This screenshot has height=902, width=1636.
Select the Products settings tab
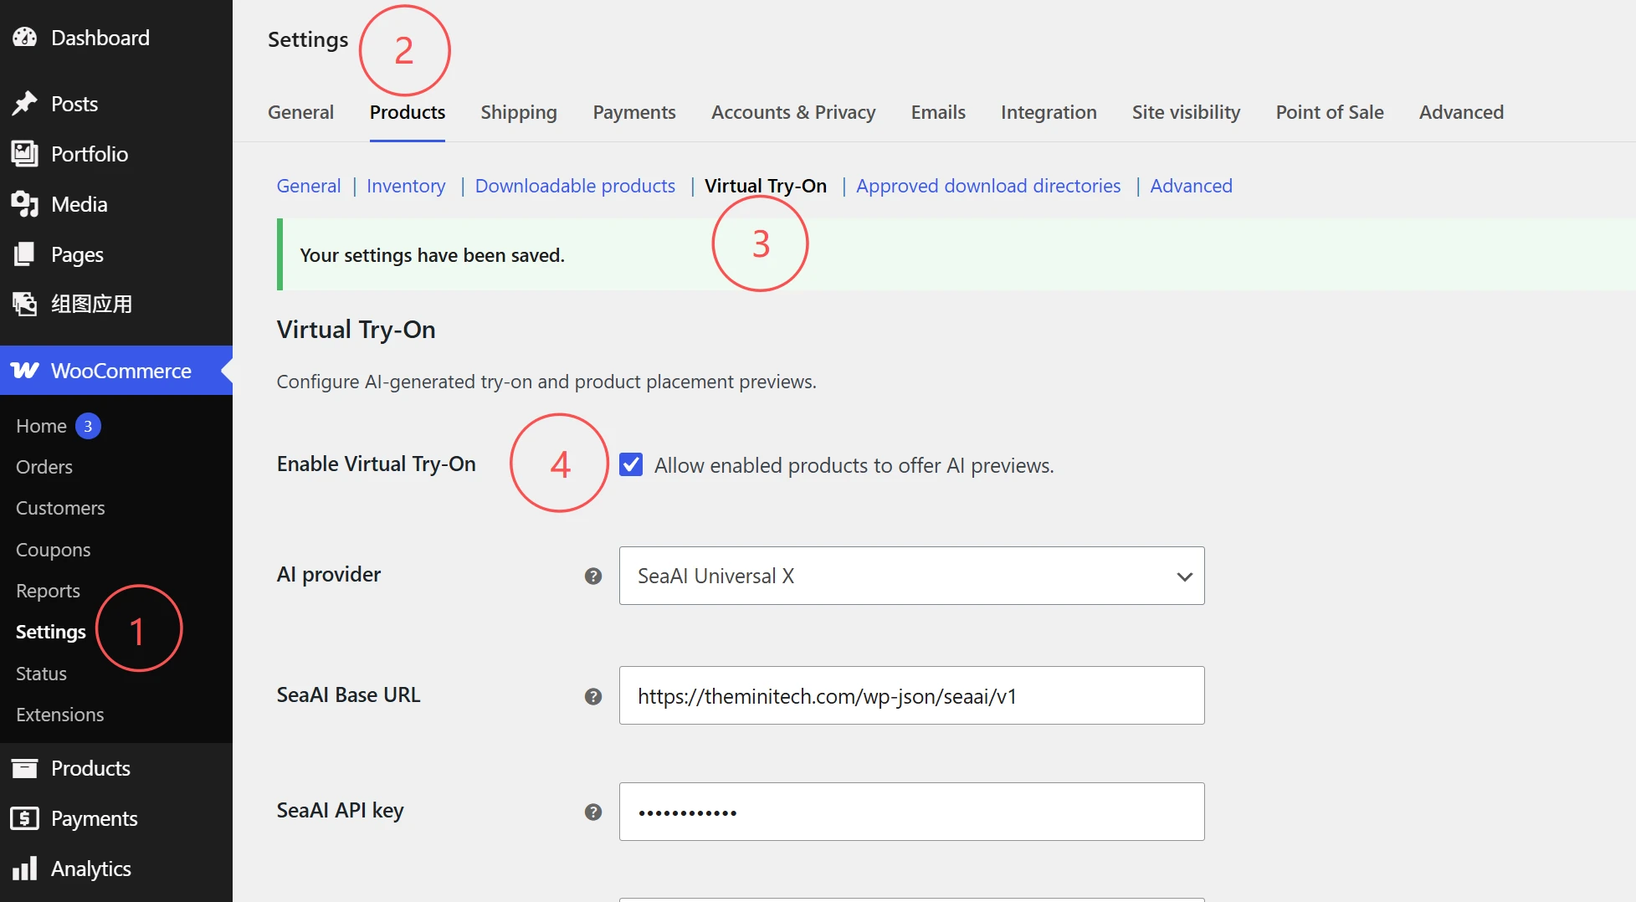click(408, 112)
